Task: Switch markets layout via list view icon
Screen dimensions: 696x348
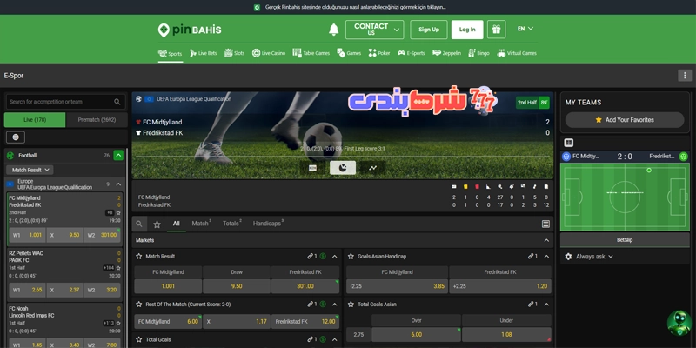Action: pos(546,224)
